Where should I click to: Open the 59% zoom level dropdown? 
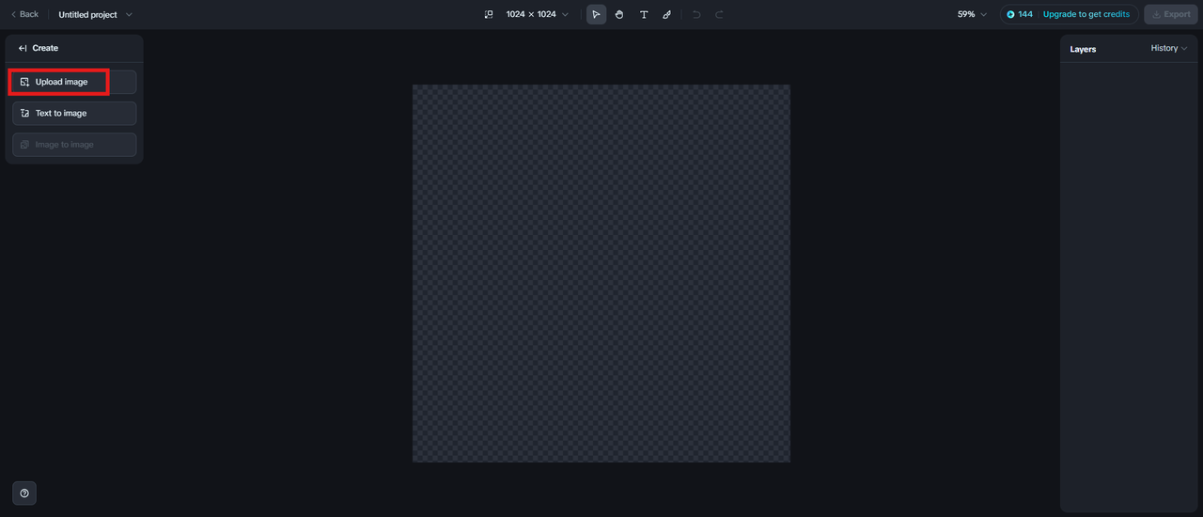coord(972,14)
